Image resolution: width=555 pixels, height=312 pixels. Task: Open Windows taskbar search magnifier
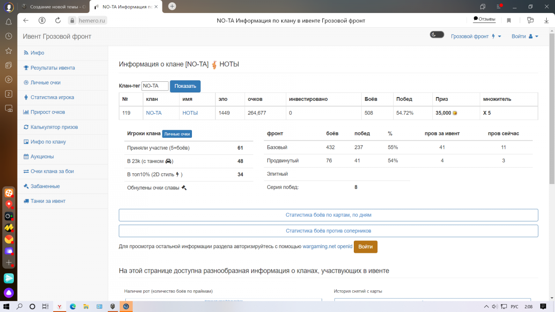(x=19, y=306)
